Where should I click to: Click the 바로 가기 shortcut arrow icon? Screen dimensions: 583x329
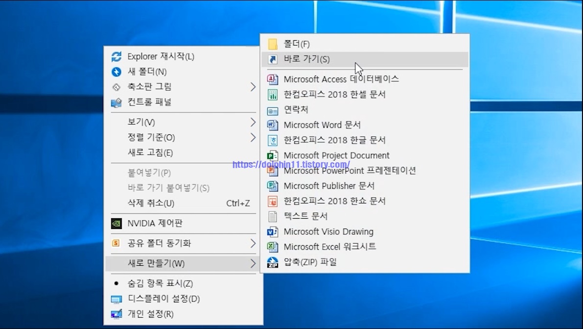click(273, 59)
